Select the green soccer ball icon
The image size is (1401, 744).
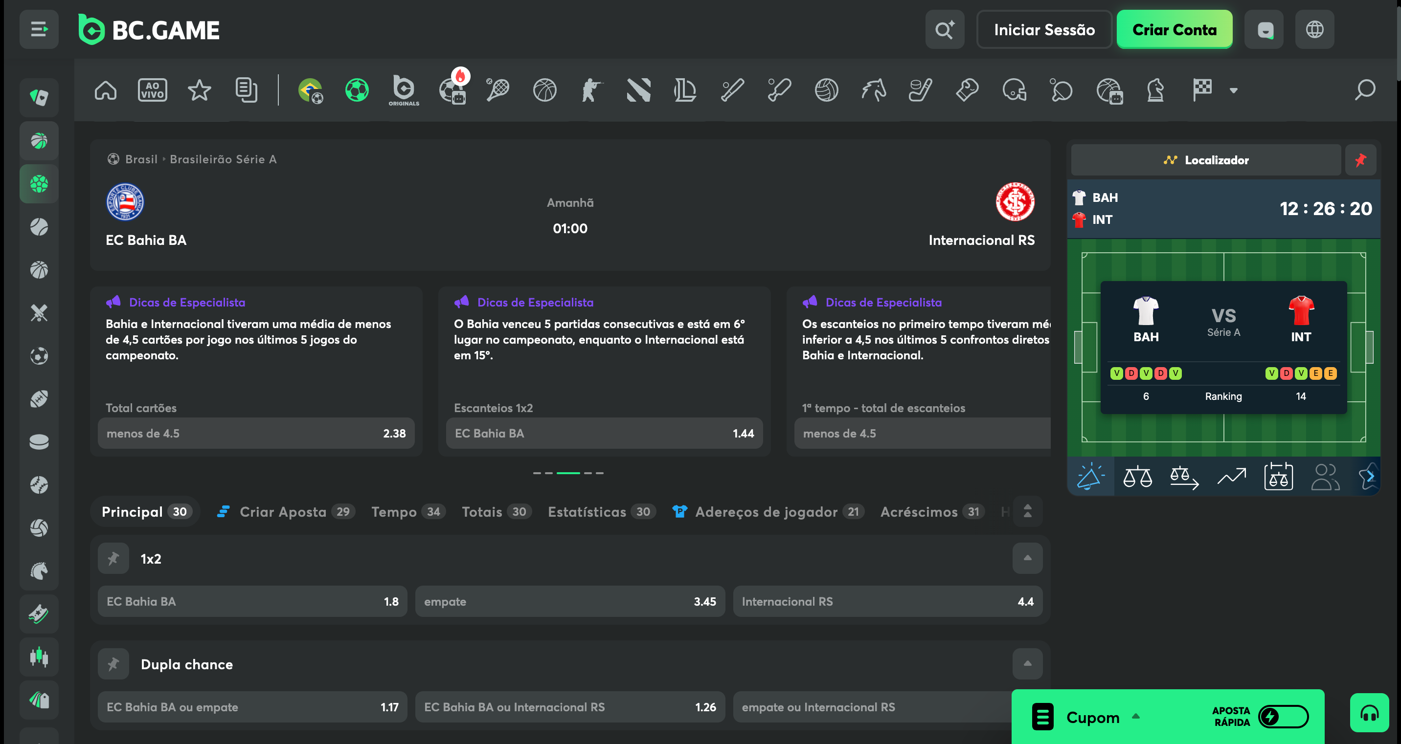point(357,89)
